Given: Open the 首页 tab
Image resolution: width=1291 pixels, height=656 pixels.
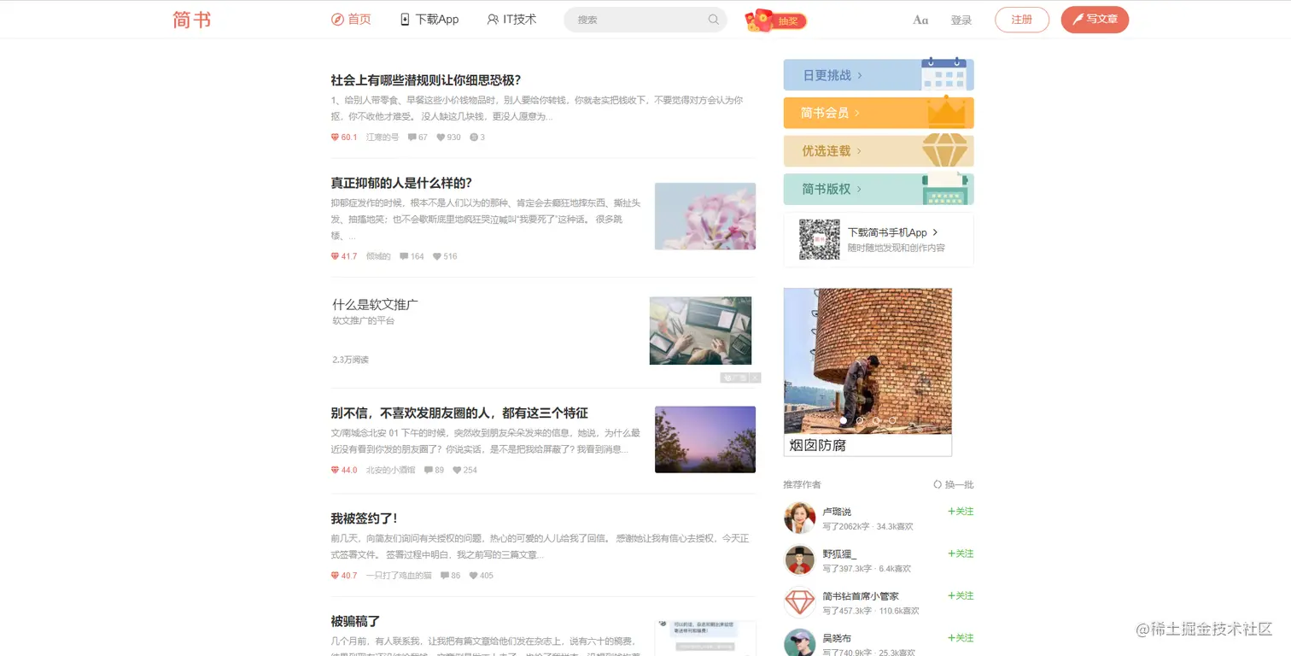Looking at the screenshot, I should [x=351, y=19].
